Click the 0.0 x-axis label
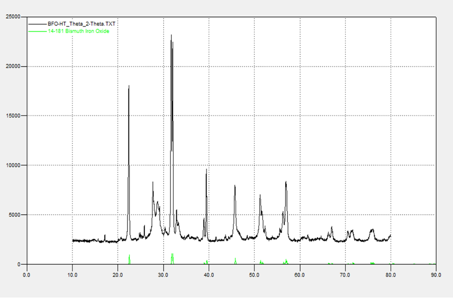This screenshot has height=298, width=453. tap(26, 275)
